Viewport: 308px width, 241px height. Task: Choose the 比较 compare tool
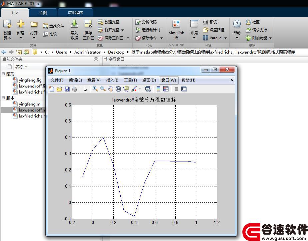(50, 34)
